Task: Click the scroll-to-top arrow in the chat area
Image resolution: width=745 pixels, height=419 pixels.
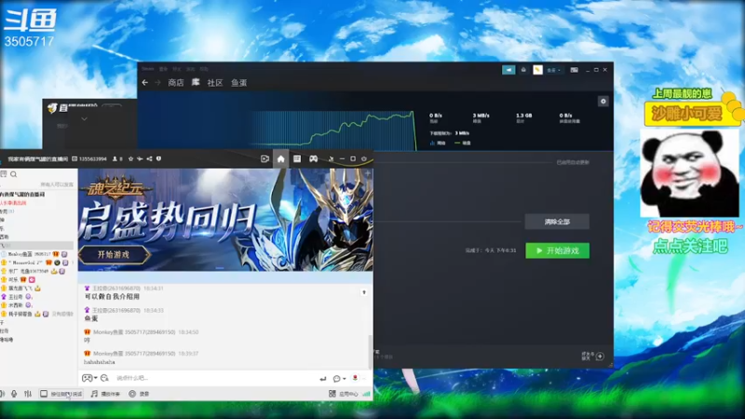Action: [x=364, y=292]
